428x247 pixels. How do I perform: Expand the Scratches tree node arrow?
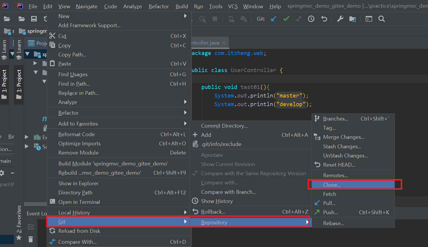27,146
